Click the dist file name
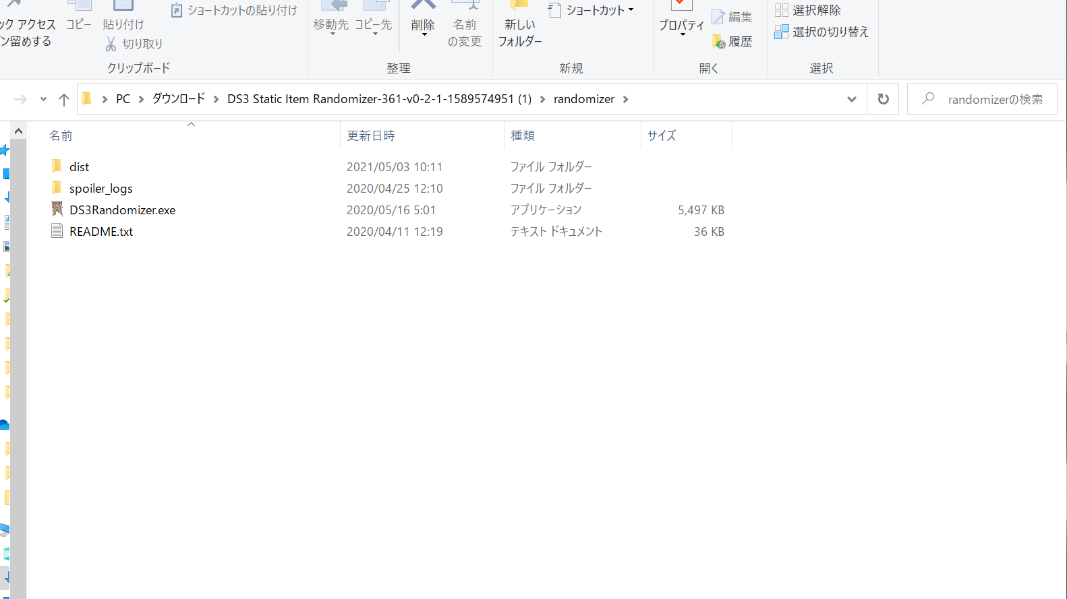The height and width of the screenshot is (599, 1067). tap(79, 166)
